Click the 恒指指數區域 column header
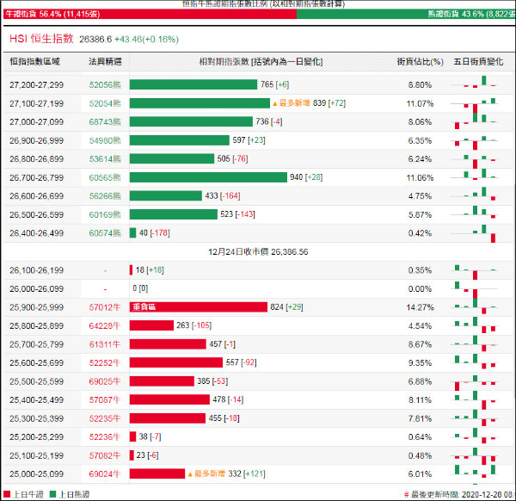Viewport: 516px width, 501px height. (35, 62)
